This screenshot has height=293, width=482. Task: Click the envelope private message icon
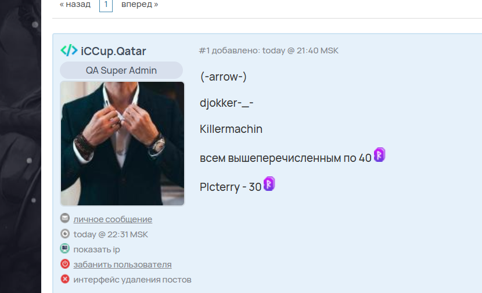(x=65, y=218)
